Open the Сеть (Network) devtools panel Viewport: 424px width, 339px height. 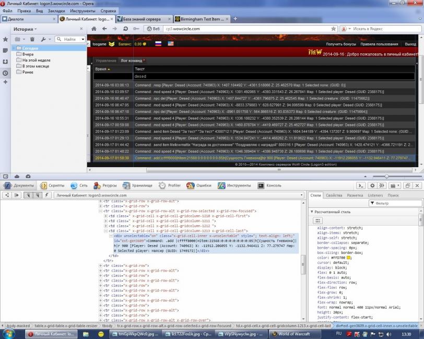point(79,185)
